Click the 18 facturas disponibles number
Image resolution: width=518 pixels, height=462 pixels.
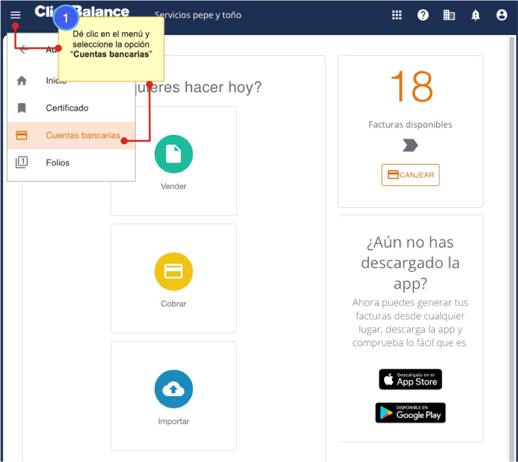tap(411, 87)
